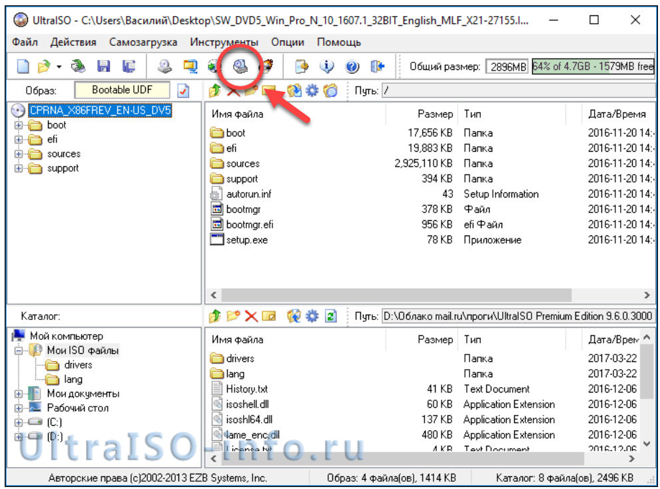Click the boot info checkmark icon beside Bootable UDF
Image resolution: width=660 pixels, height=489 pixels.
point(183,90)
